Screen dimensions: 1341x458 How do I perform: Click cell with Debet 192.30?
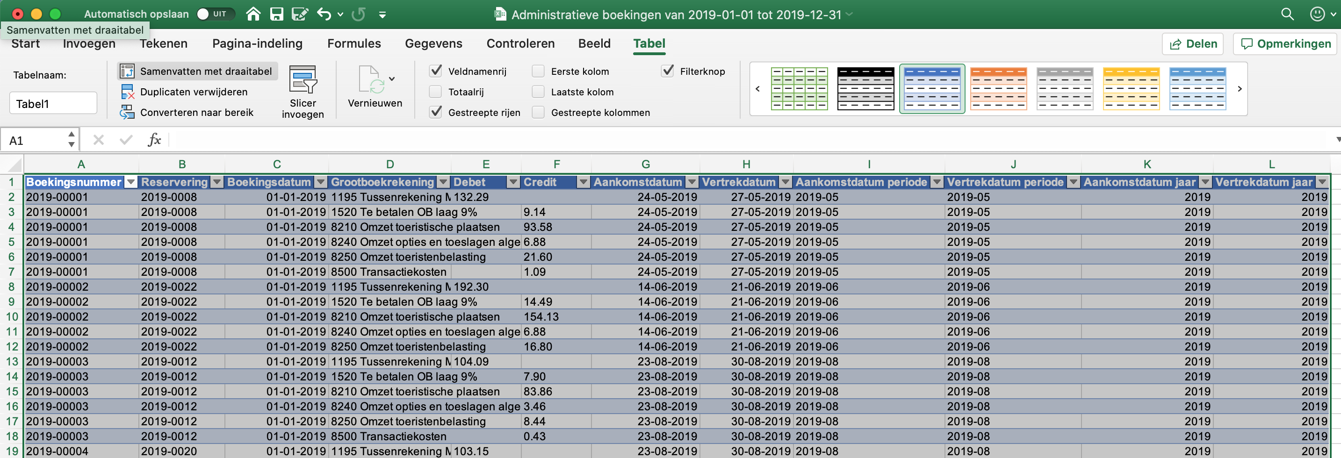[485, 287]
